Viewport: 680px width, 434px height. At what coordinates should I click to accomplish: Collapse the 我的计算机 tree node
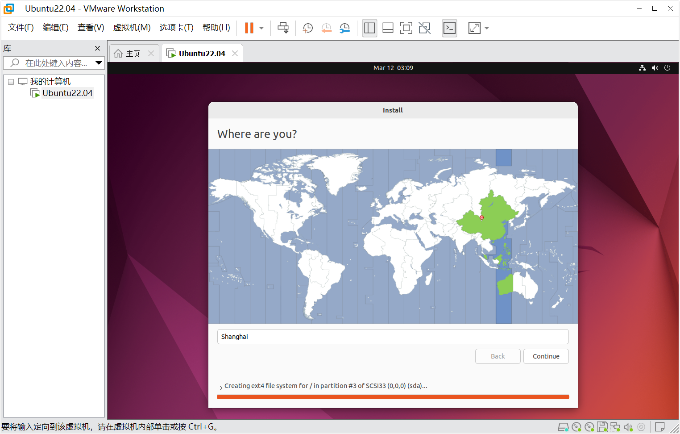tap(11, 82)
